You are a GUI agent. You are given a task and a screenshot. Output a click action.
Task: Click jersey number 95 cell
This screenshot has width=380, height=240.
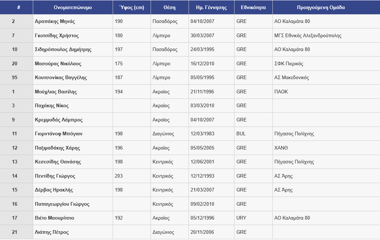click(x=15, y=78)
